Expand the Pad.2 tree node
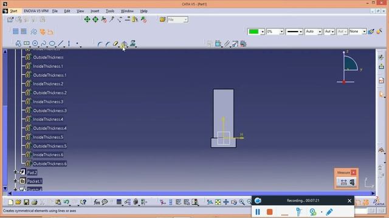Image resolution: width=389 pixels, height=218 pixels. pyautogui.click(x=15, y=172)
